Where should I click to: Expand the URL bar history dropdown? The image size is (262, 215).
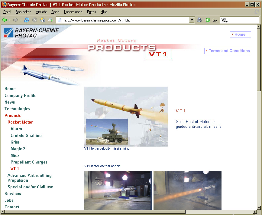(x=192, y=20)
